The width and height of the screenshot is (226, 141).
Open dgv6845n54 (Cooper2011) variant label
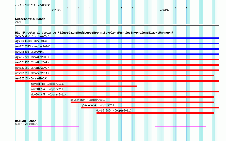[x=98, y=105]
